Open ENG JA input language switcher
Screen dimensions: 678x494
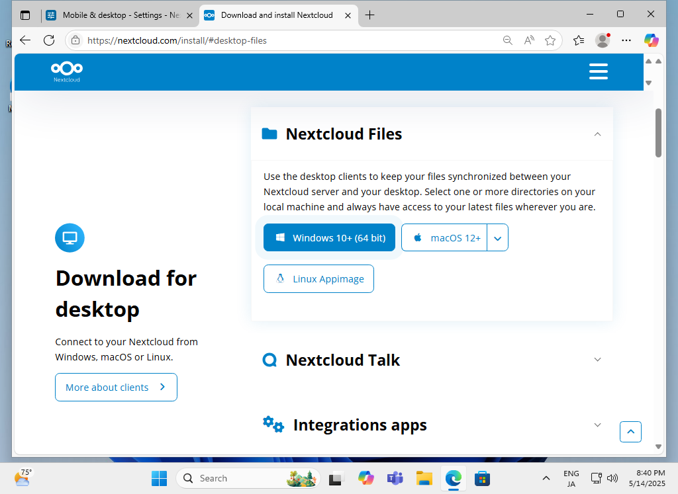click(x=571, y=478)
